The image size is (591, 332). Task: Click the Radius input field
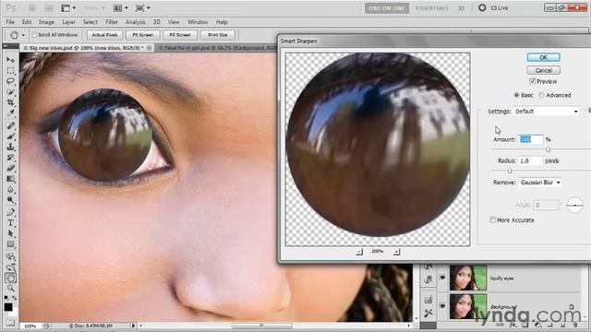point(530,160)
